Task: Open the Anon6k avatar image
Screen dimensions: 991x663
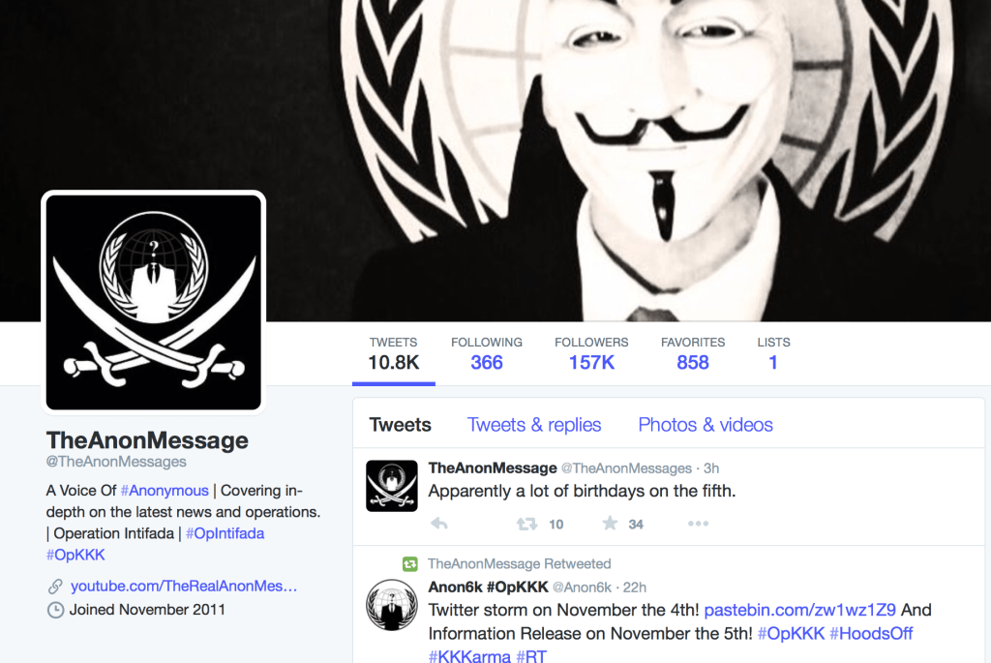Action: point(392,605)
